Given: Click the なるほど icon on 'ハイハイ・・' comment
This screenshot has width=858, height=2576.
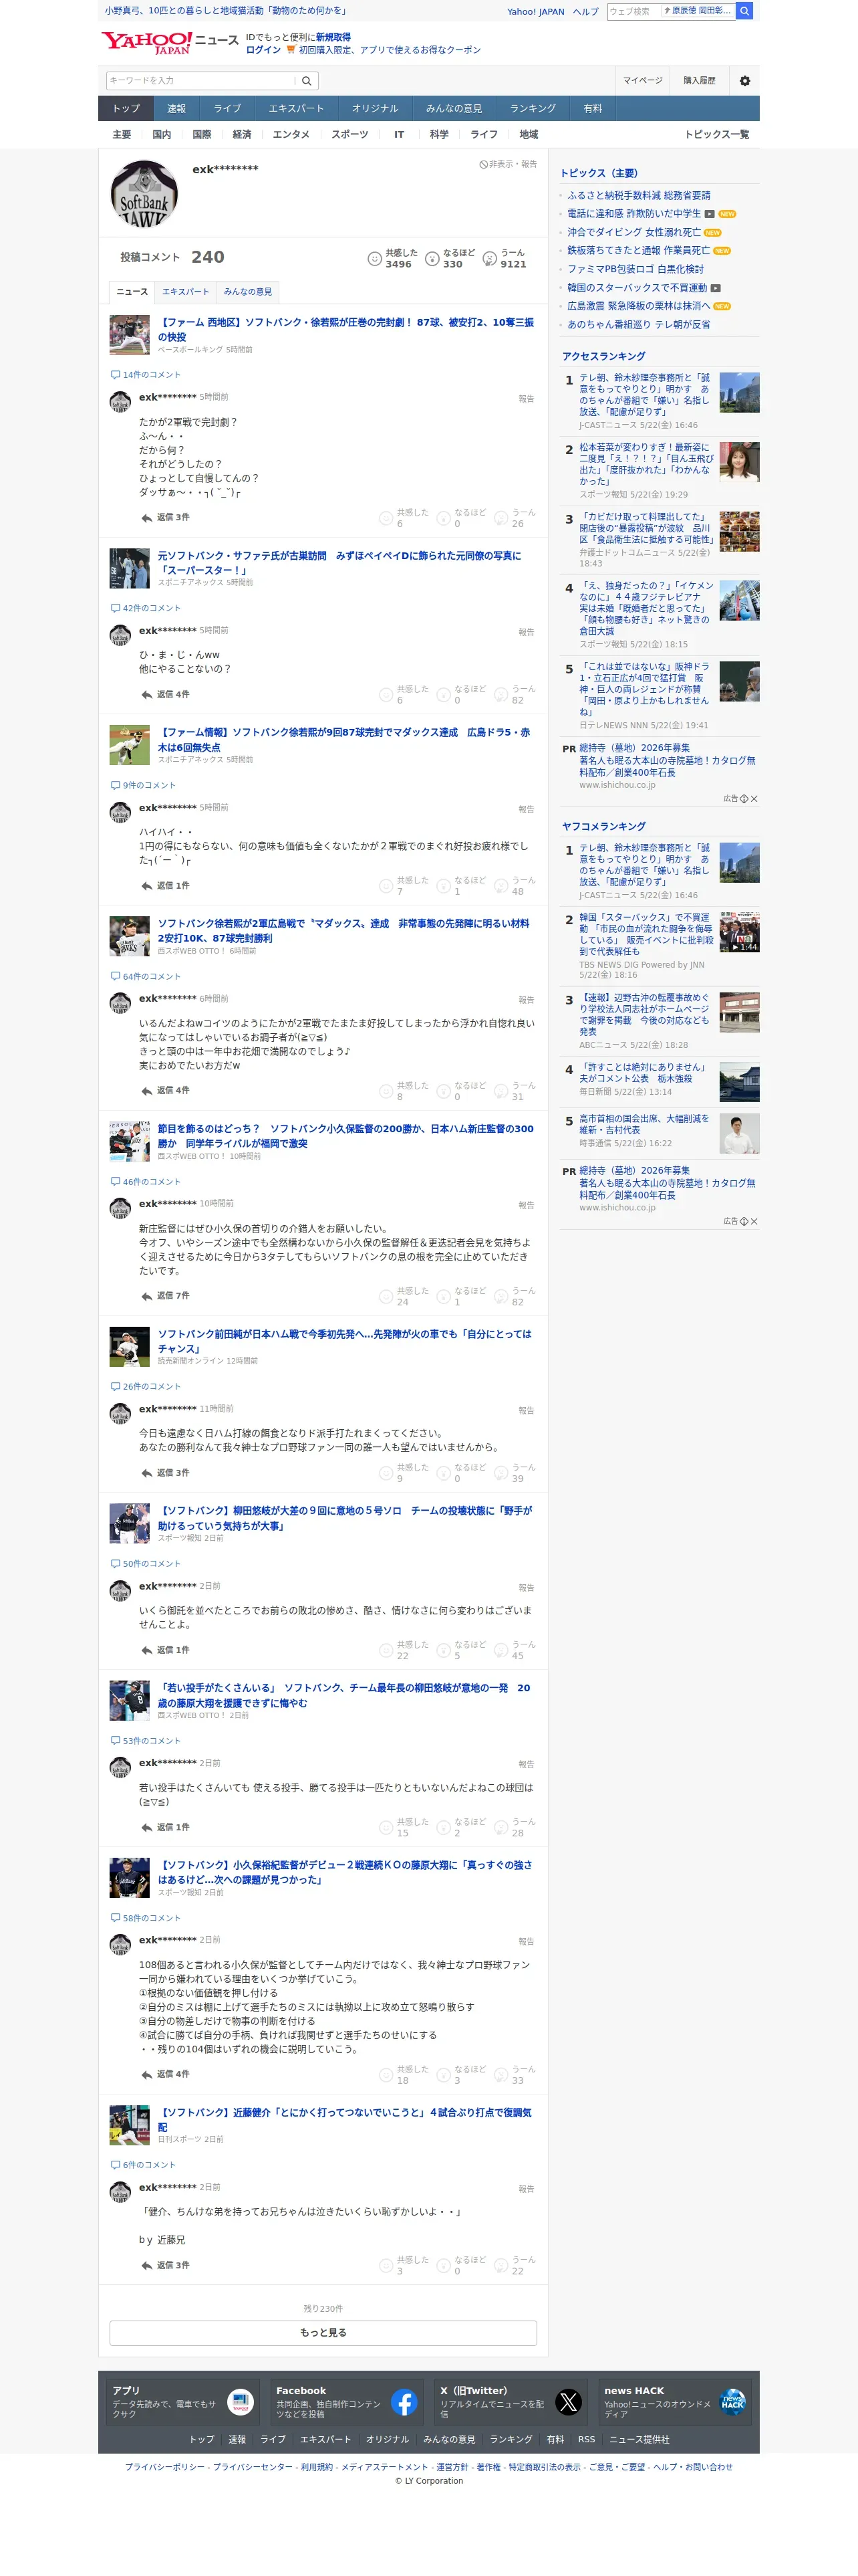Looking at the screenshot, I should pyautogui.click(x=444, y=886).
